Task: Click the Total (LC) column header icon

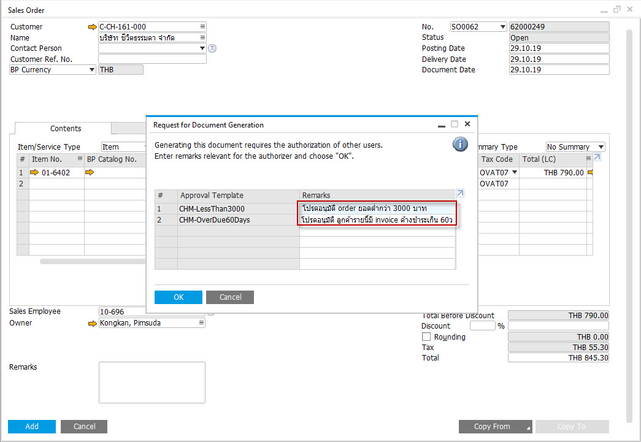Action: tap(589, 158)
